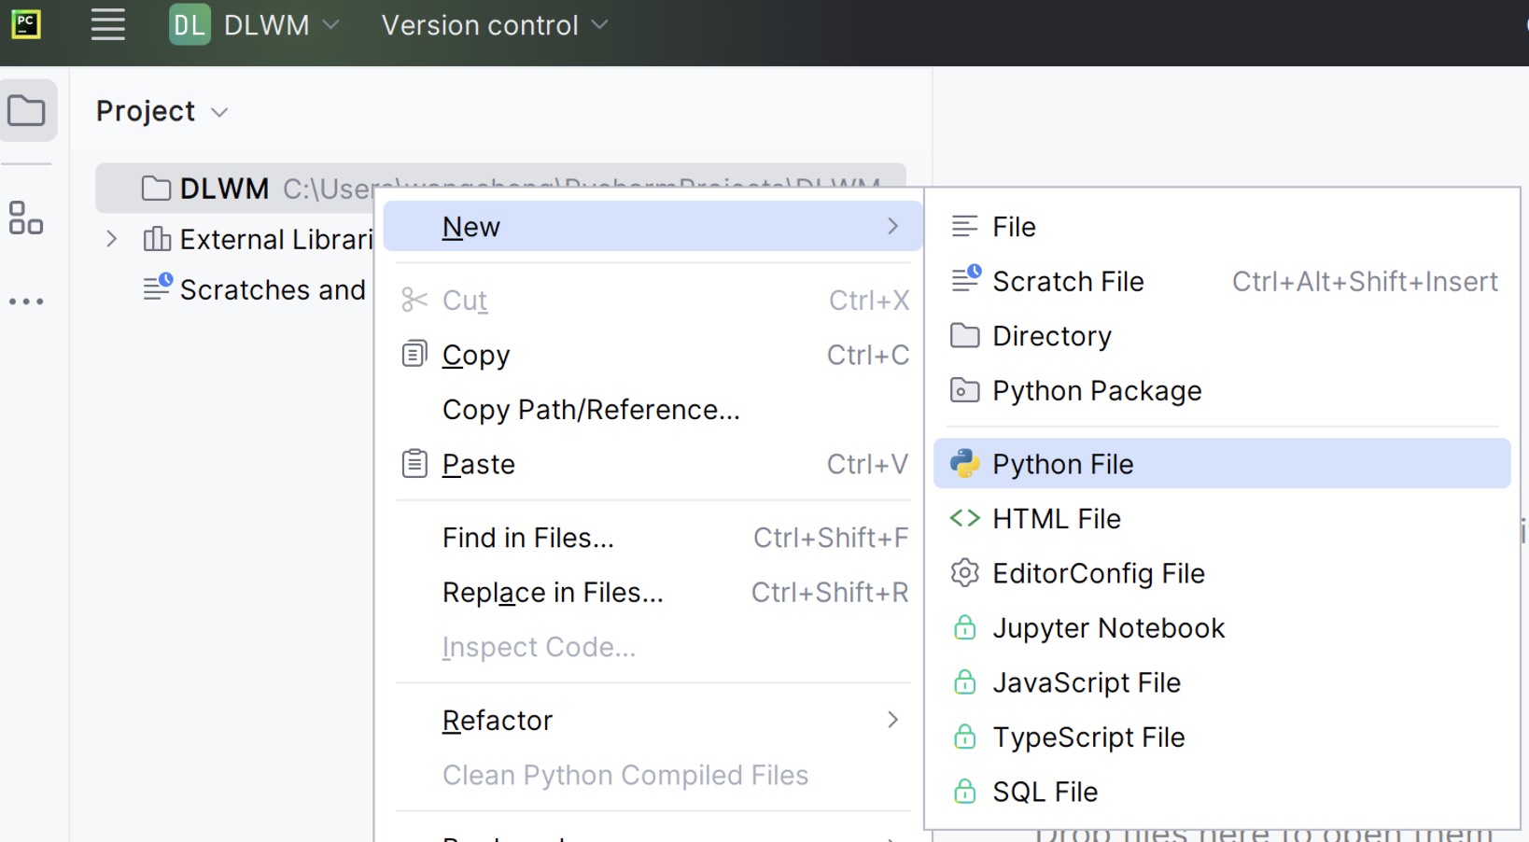Create a new File
Screen dimensions: 1529x842
tap(1222, 227)
